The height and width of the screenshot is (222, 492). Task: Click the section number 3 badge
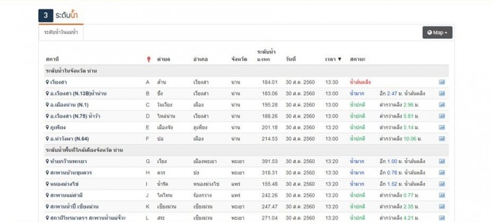[x=46, y=15]
